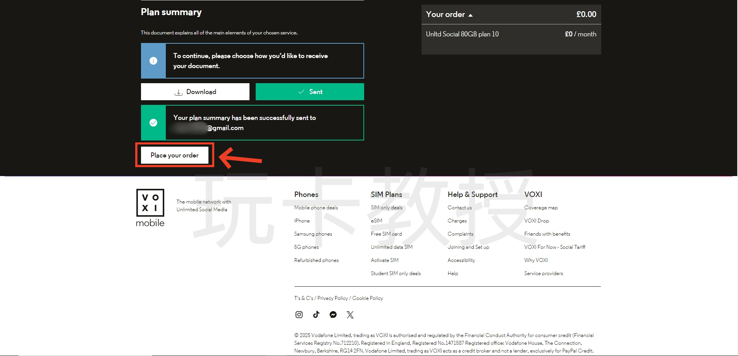Click the VOXI mobile logo
Screen dimensions: 738x356
pos(150,208)
